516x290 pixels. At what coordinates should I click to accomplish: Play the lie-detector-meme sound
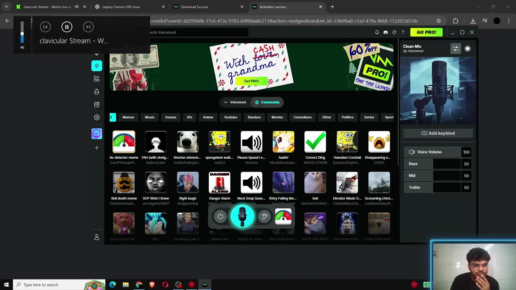(124, 142)
